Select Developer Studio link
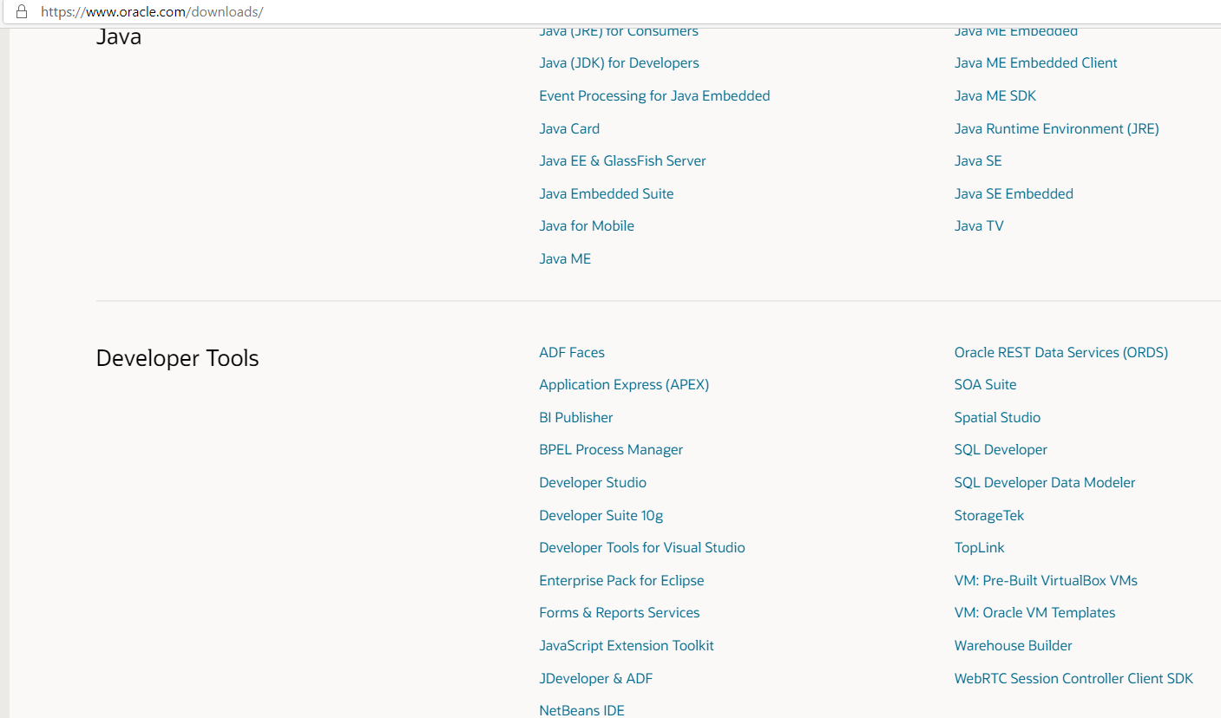The height and width of the screenshot is (718, 1221). (593, 483)
